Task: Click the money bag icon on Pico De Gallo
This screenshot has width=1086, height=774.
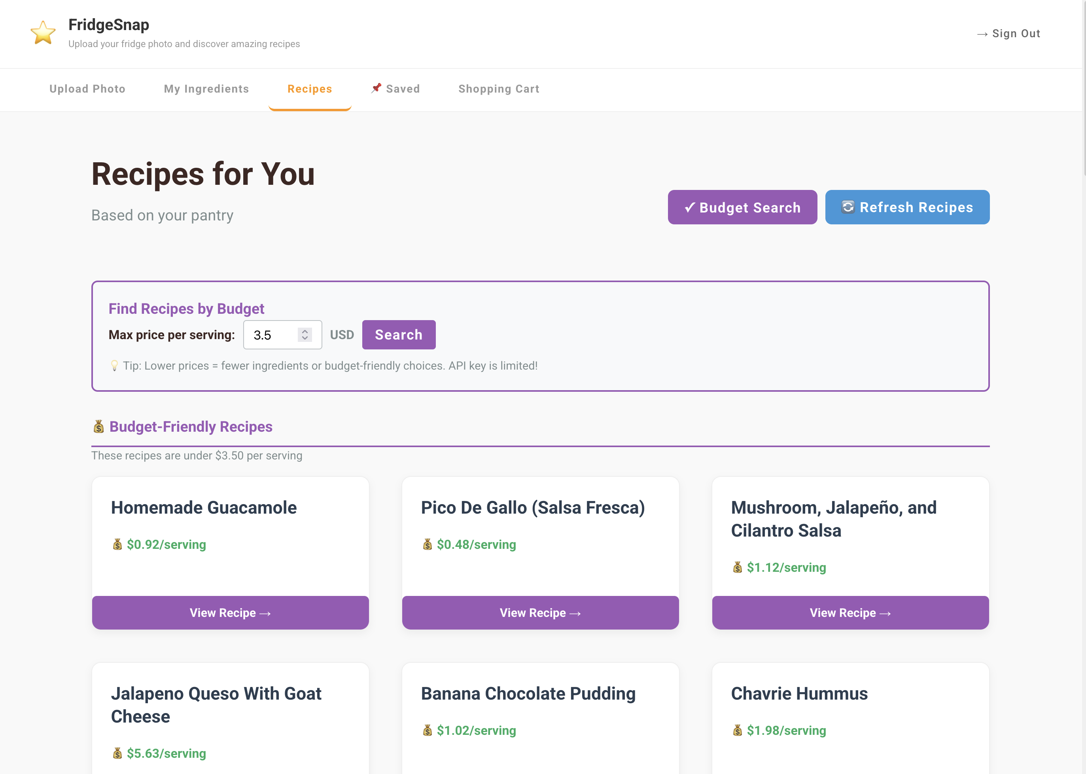Action: point(427,544)
